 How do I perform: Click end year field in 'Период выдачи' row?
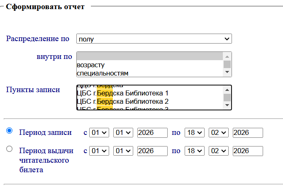coord(248,151)
